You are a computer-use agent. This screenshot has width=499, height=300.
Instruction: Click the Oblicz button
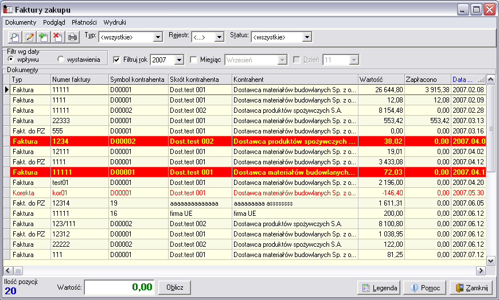[x=175, y=287]
